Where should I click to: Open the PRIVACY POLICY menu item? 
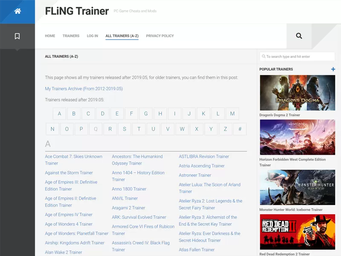[x=160, y=36]
